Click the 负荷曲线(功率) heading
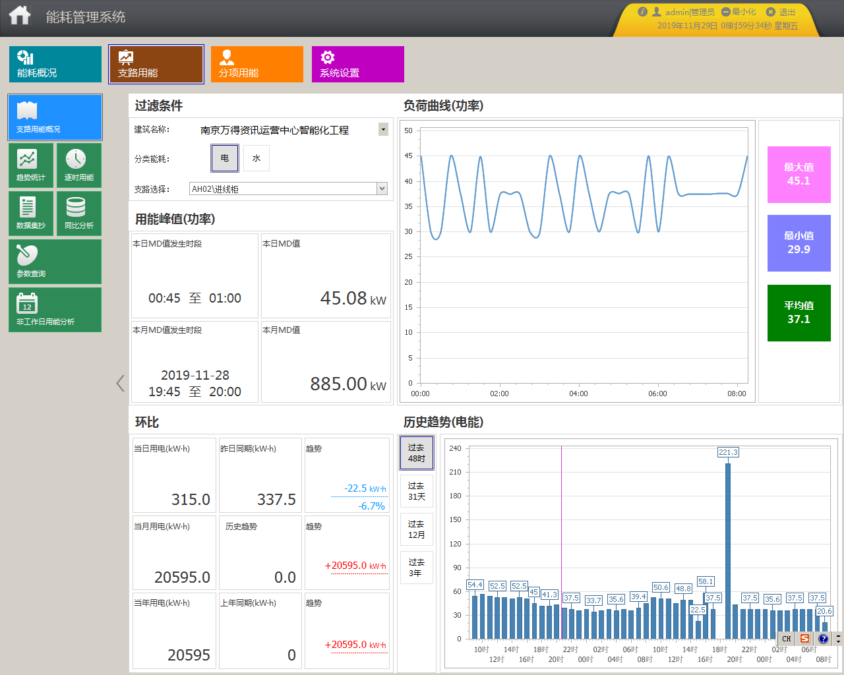844x675 pixels. click(x=443, y=105)
